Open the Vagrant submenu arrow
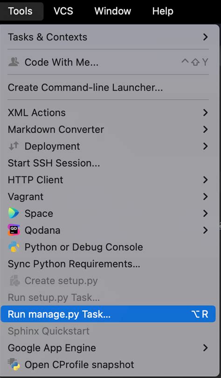Image resolution: width=221 pixels, height=378 pixels. 205,197
